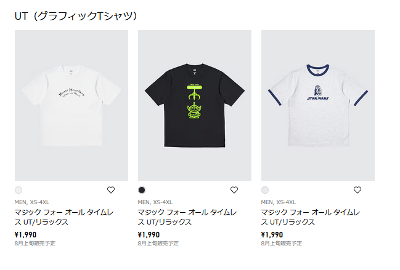
Task: Choose black color swatch under alien shirt
Action: [x=142, y=190]
